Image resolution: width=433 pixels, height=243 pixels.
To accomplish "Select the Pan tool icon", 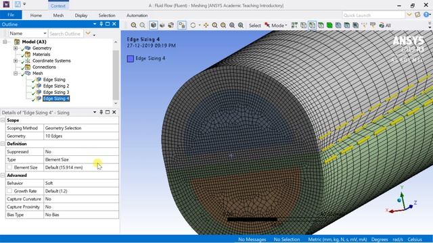I will tap(206, 26).
